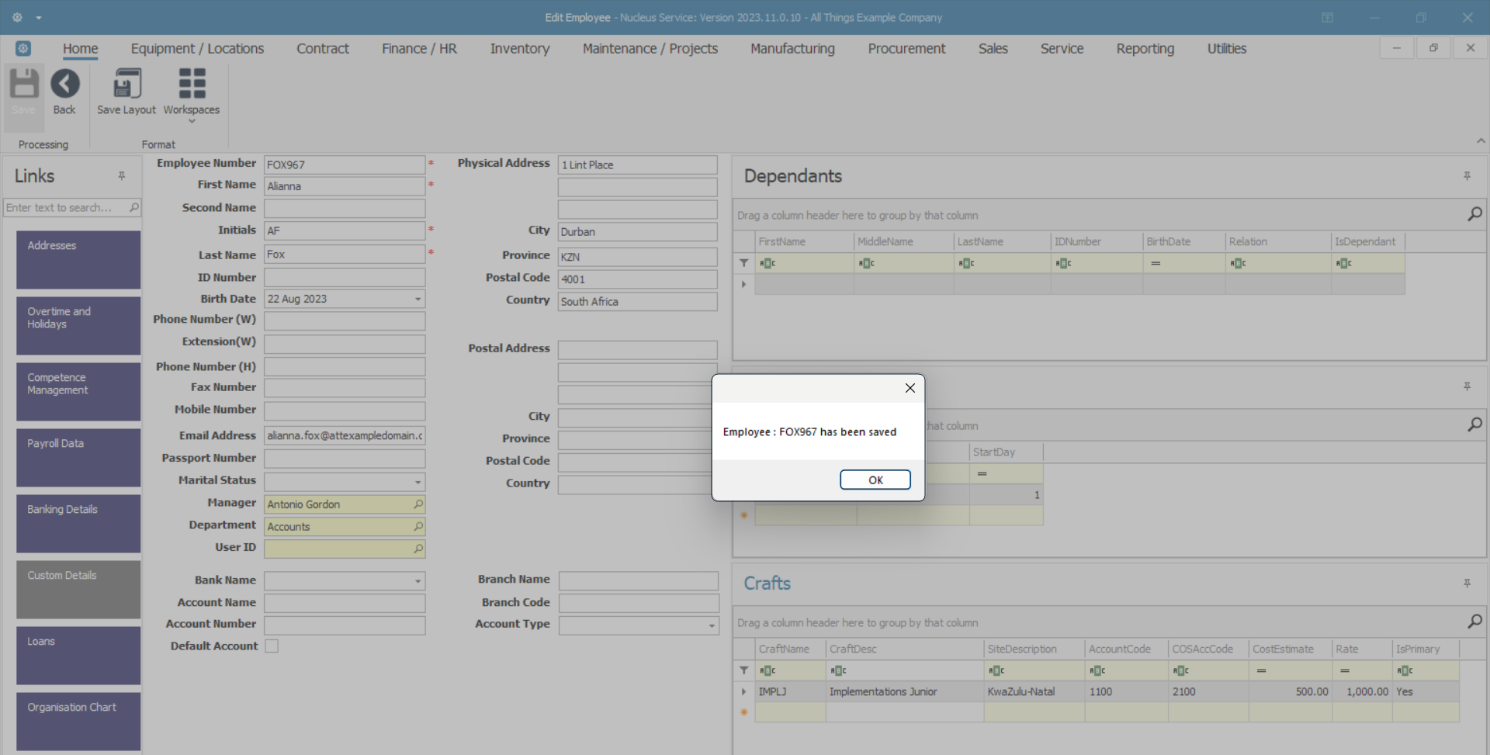This screenshot has width=1490, height=755.
Task: Click the Crafts grid filter funnel icon
Action: pos(744,670)
